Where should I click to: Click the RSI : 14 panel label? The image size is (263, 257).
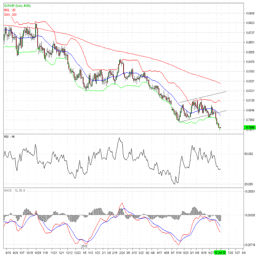pos(9,137)
